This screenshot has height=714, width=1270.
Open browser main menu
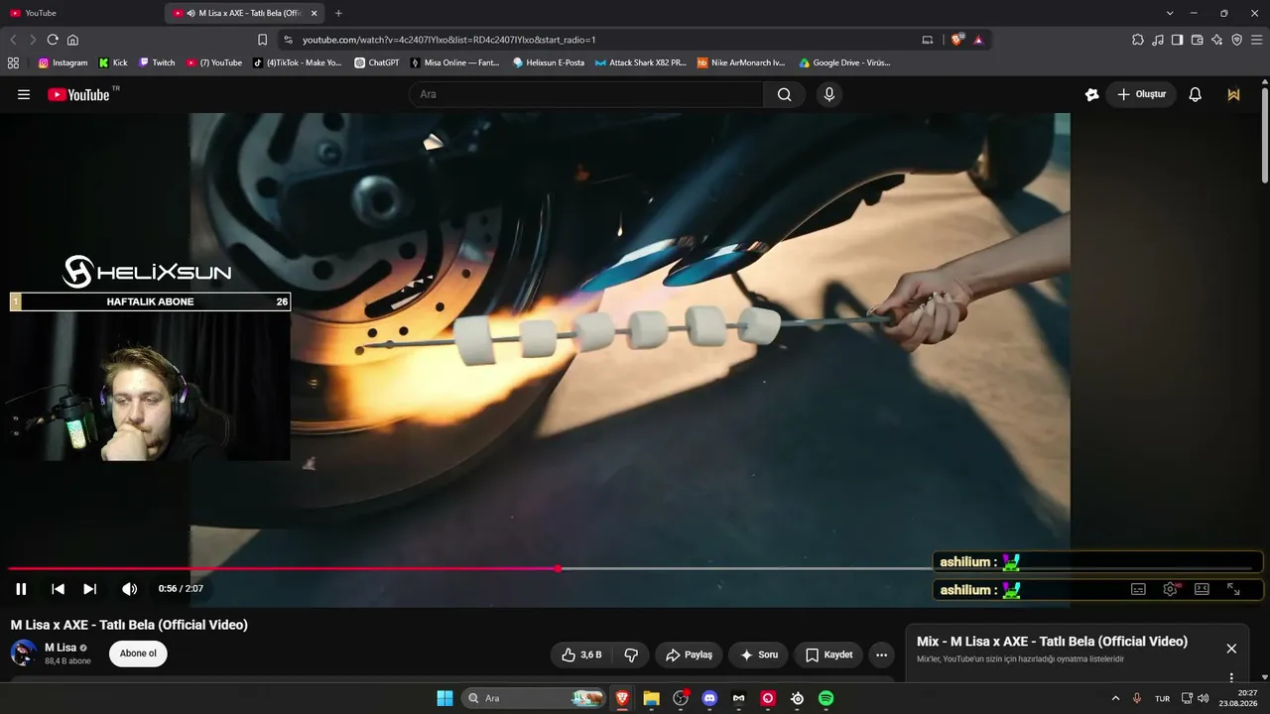click(x=1256, y=40)
